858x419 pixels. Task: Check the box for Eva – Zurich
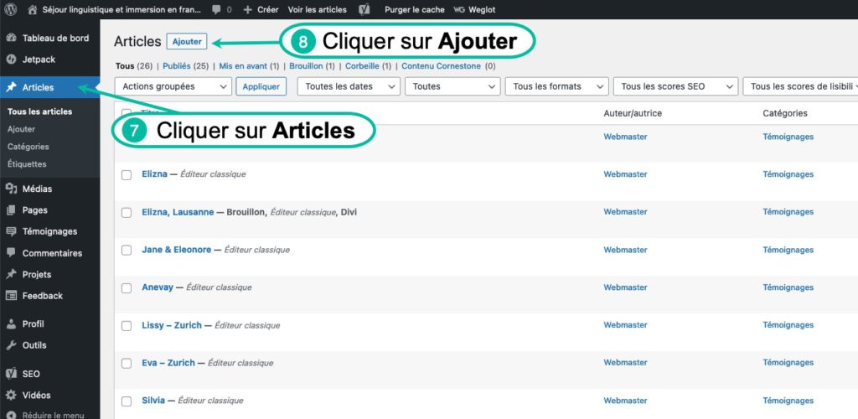point(127,364)
